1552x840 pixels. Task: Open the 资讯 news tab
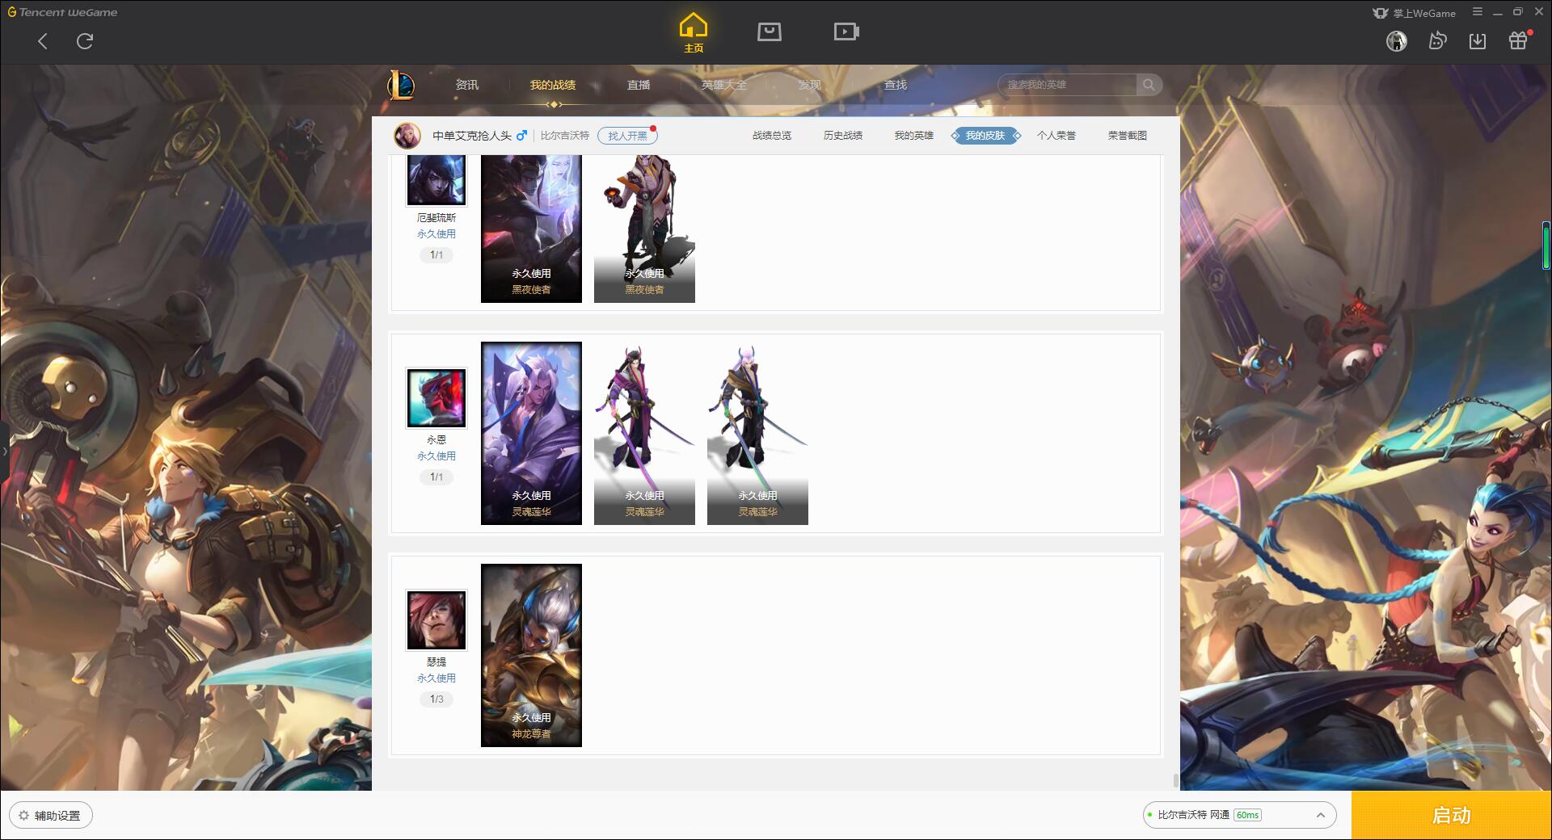467,85
